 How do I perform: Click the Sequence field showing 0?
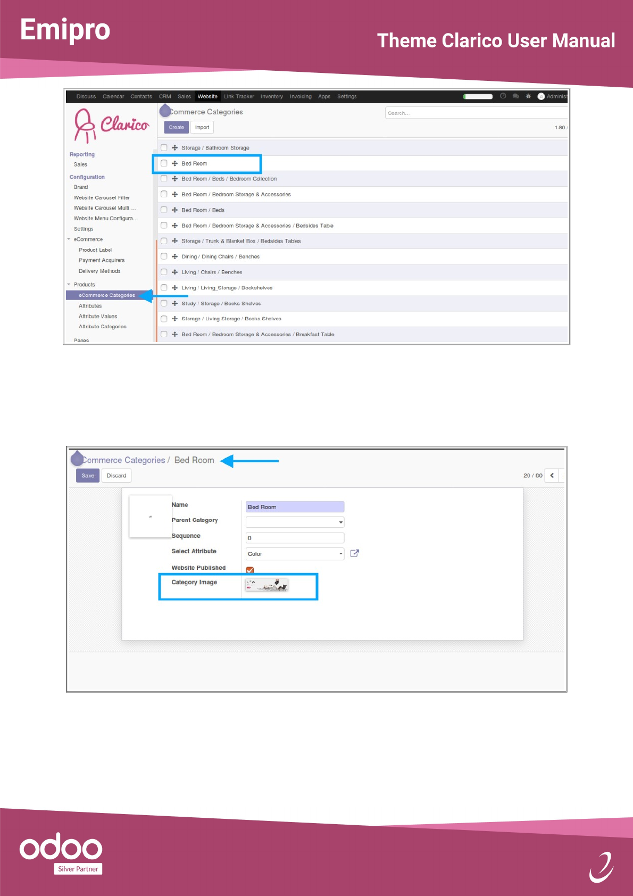coord(295,538)
